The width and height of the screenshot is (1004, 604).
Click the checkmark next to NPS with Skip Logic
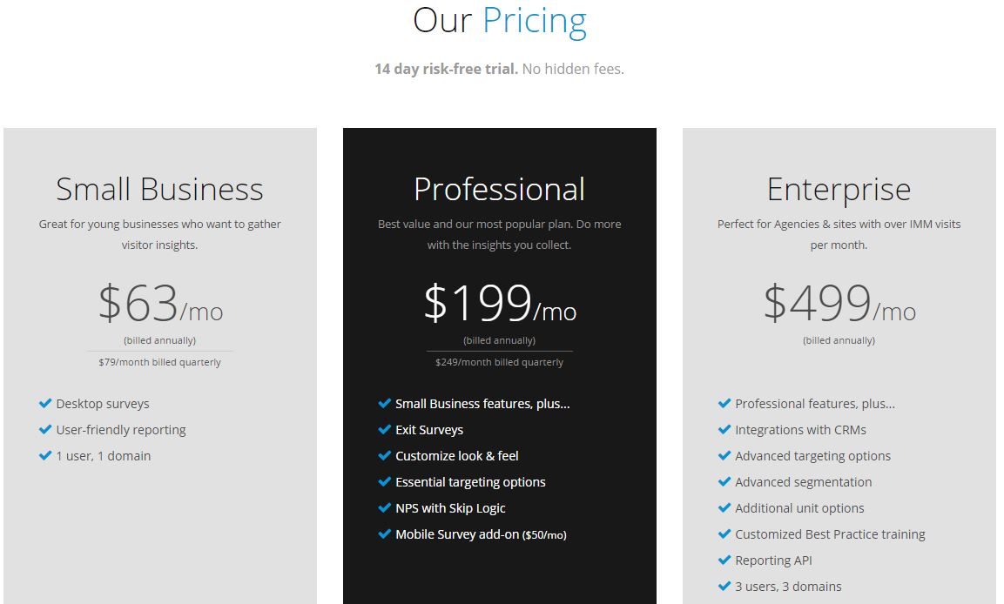pos(382,508)
